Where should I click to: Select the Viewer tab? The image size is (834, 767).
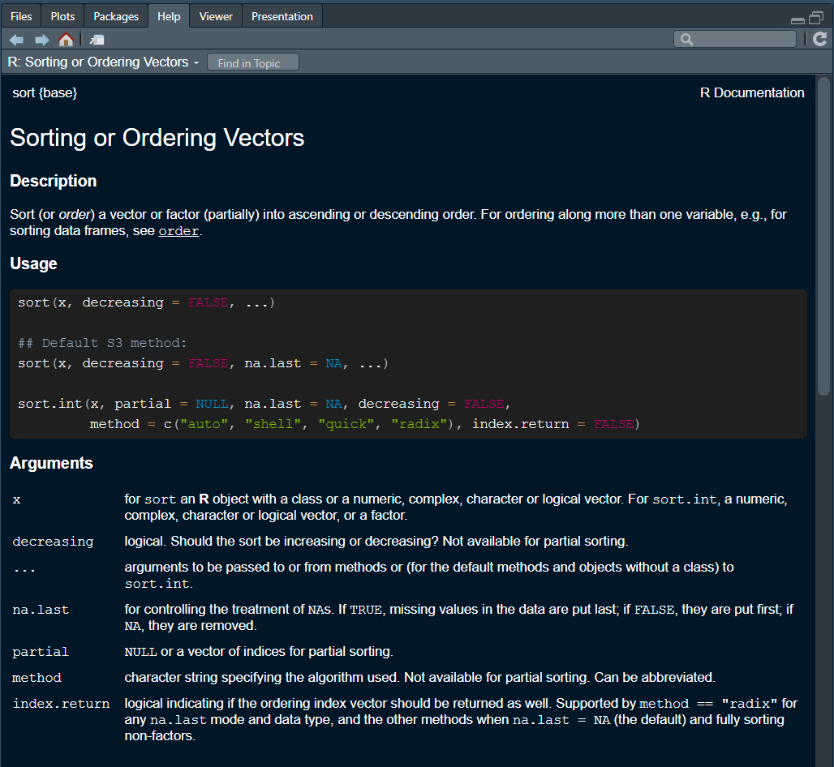pos(216,16)
